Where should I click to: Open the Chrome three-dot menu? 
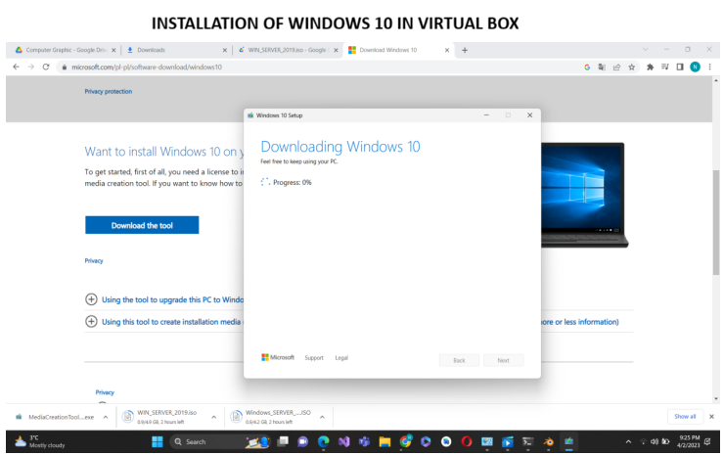click(709, 68)
